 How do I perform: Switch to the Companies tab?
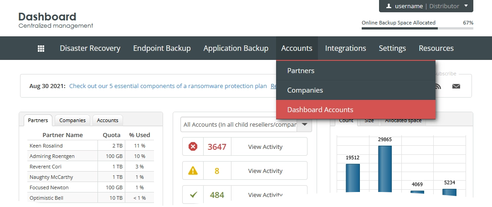click(x=72, y=120)
